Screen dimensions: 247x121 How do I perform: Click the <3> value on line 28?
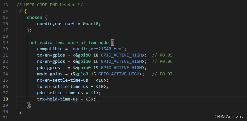90,99
